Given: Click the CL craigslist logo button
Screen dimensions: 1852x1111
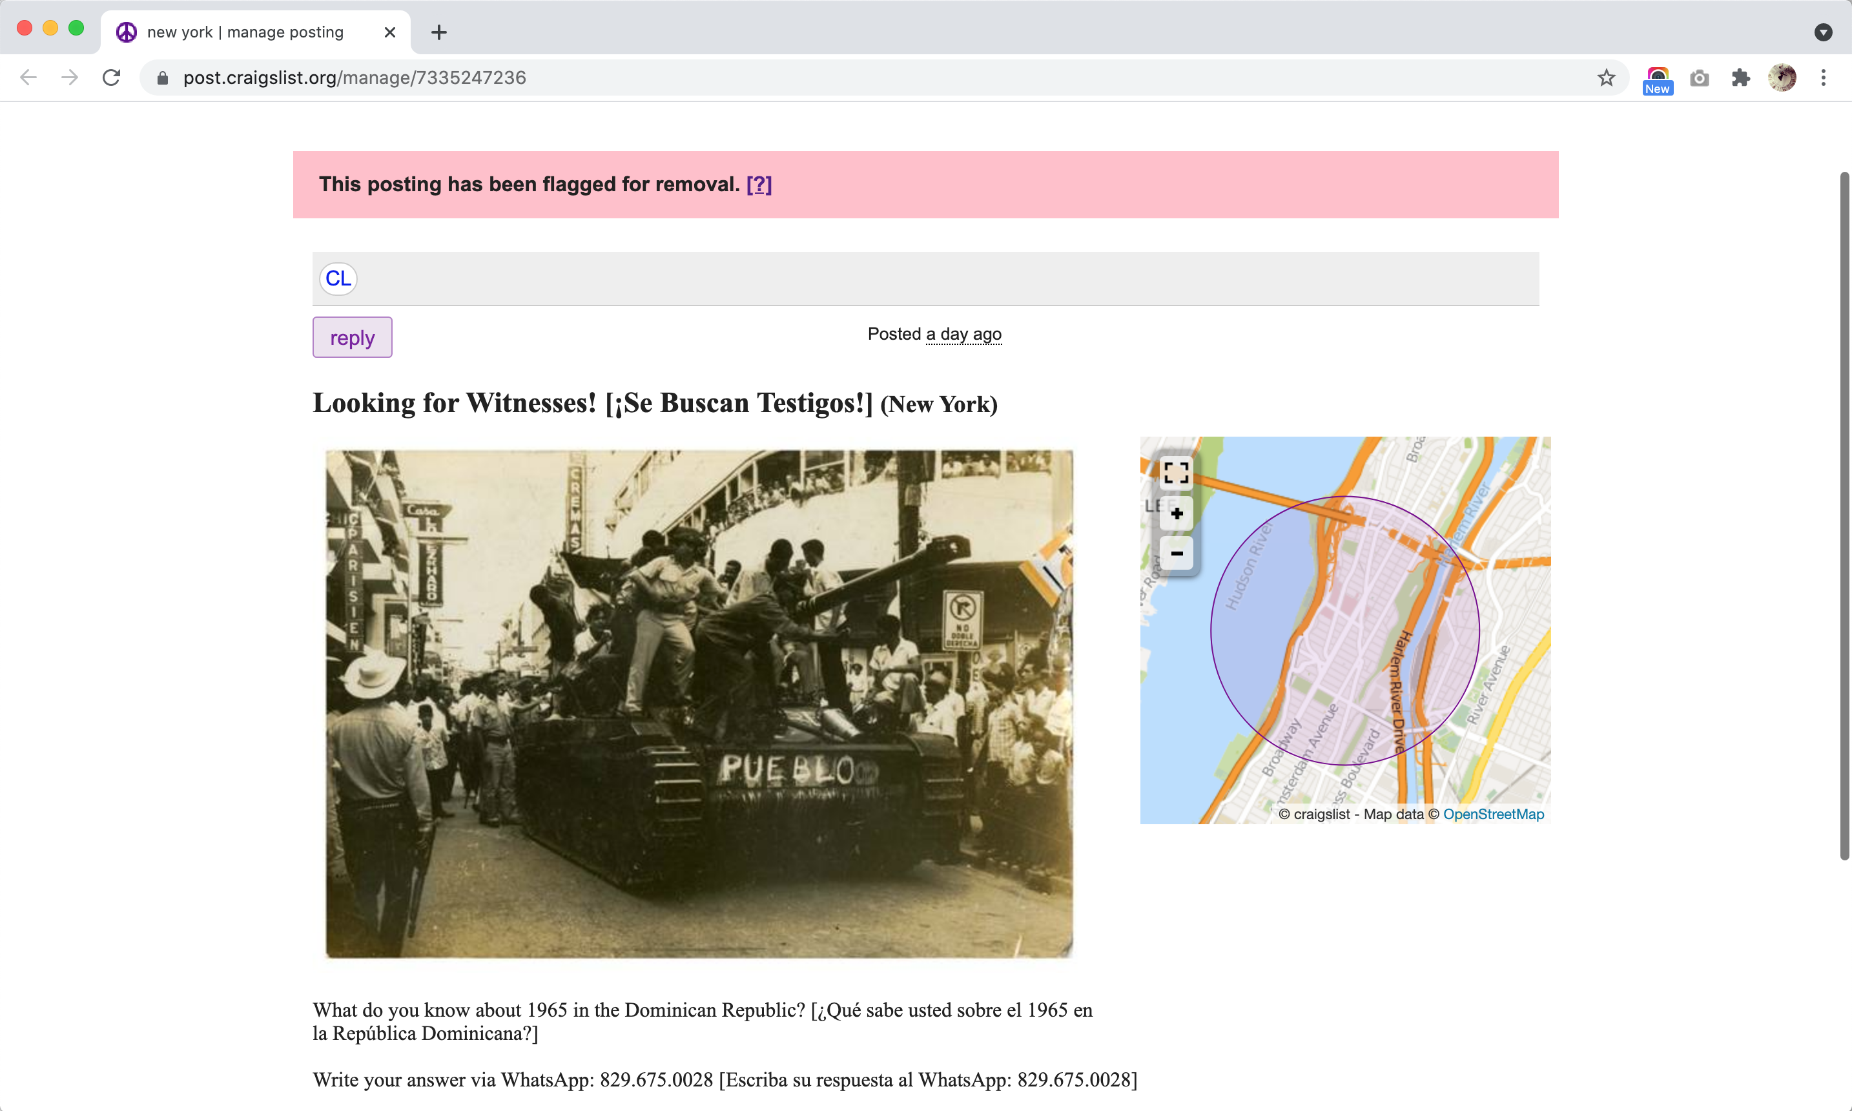Looking at the screenshot, I should pyautogui.click(x=338, y=278).
